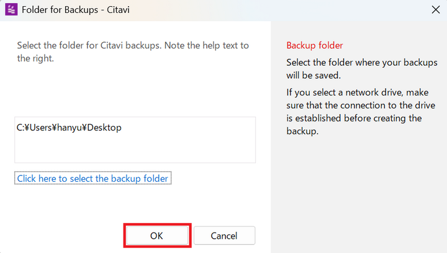Click the red 'Backup folder' help heading

point(314,45)
